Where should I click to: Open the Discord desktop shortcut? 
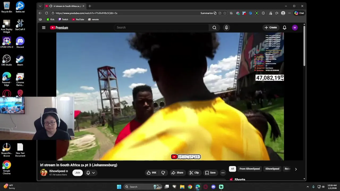tap(20, 42)
